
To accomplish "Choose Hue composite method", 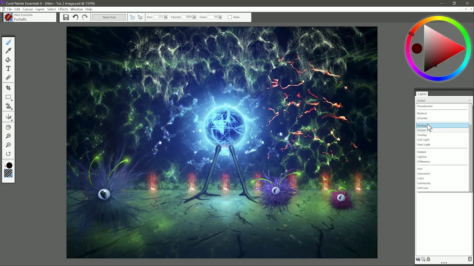I will [442, 169].
